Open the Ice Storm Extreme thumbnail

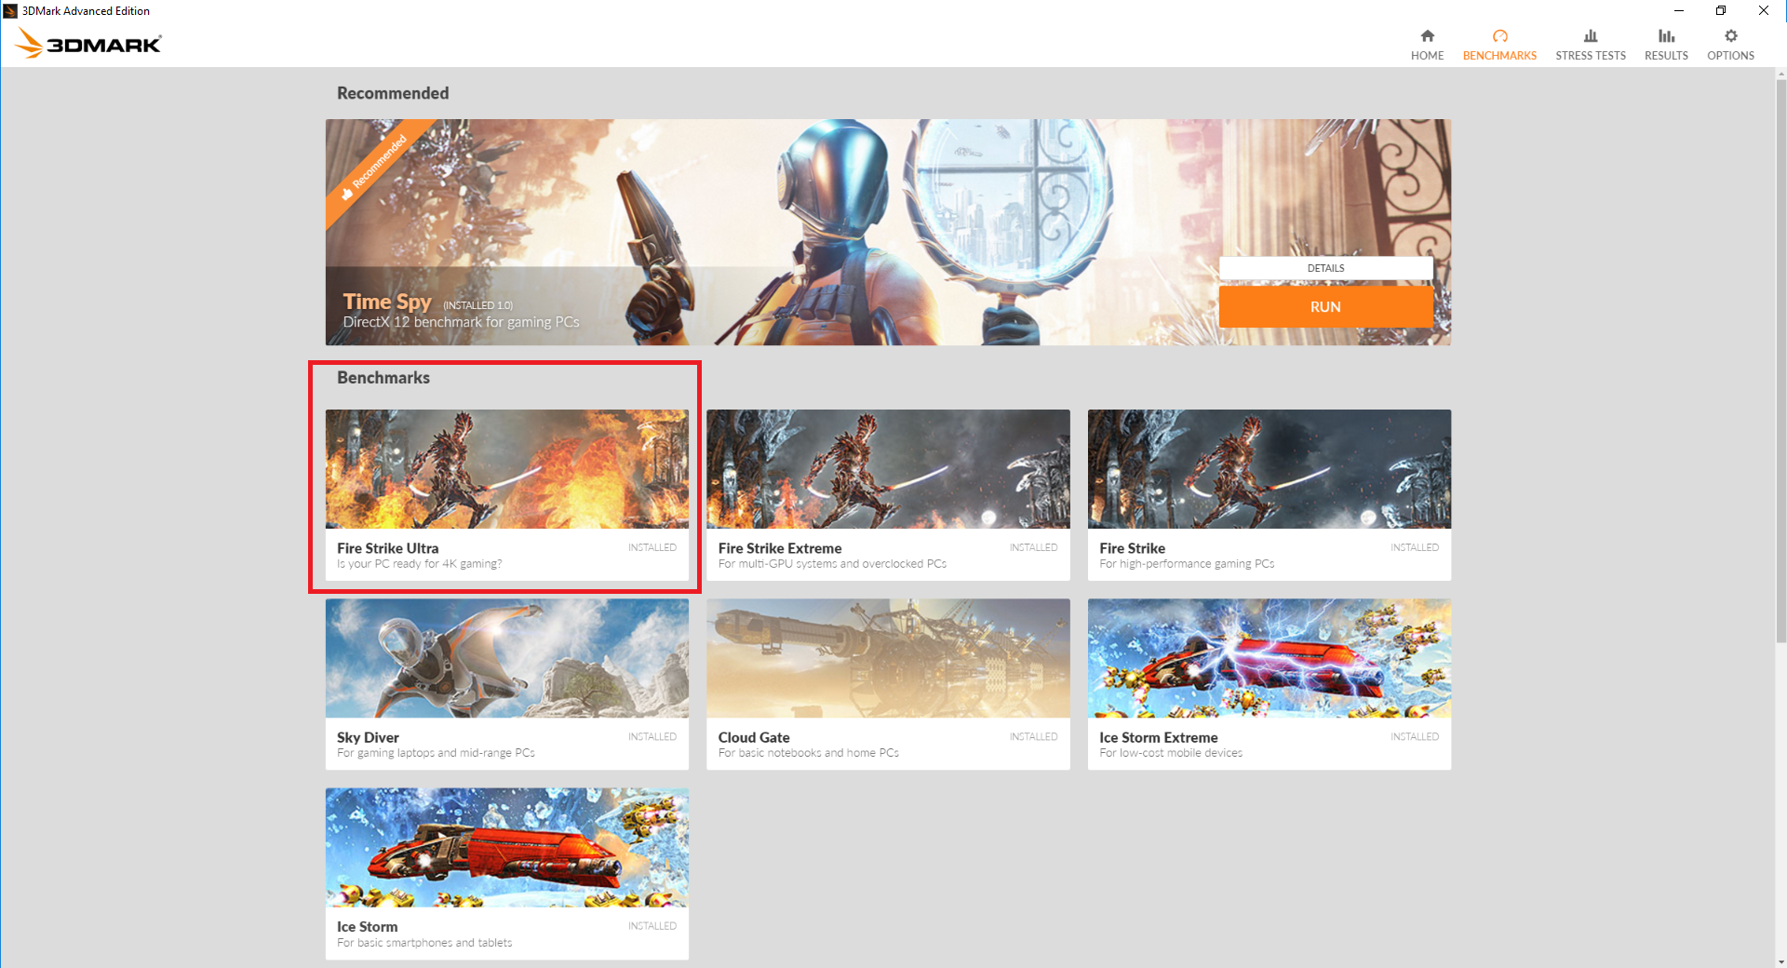pos(1270,658)
